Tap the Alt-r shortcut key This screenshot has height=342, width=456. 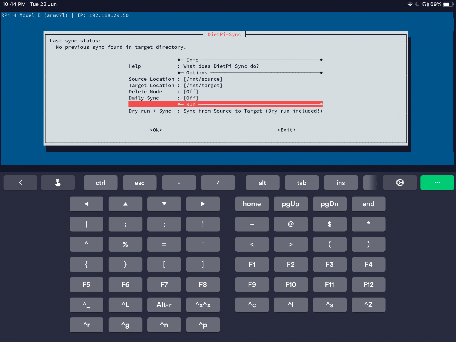point(164,305)
